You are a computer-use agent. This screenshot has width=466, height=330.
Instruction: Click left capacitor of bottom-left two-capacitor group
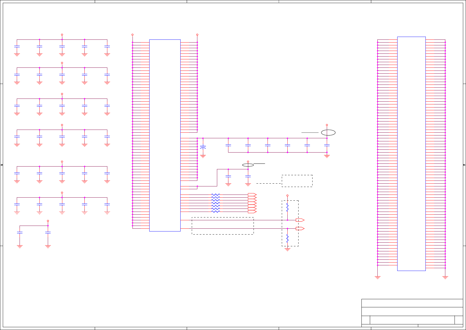pyautogui.click(x=20, y=232)
